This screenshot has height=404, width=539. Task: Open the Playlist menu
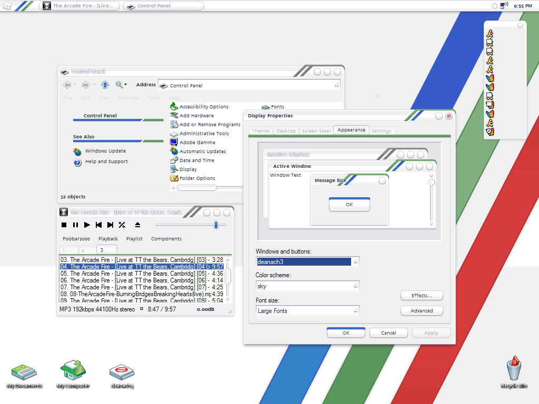point(134,239)
